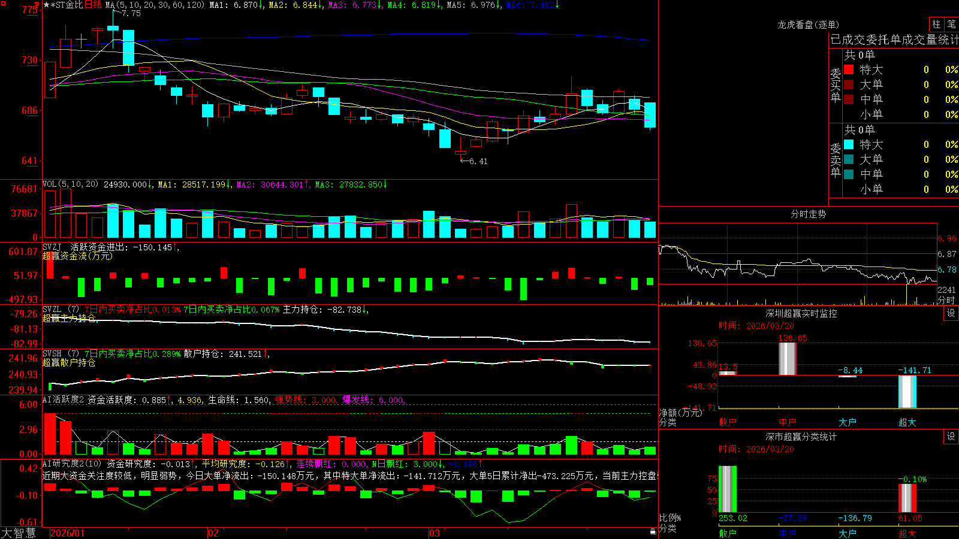The width and height of the screenshot is (959, 539).
Task: Click the 超赢主力持仓 label
Action: (x=69, y=318)
